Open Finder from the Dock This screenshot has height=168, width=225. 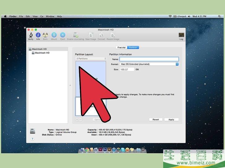click(82, 150)
